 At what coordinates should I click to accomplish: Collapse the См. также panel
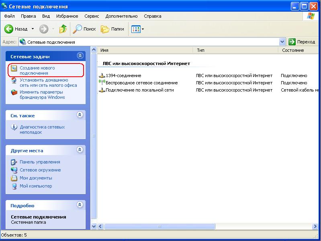pyautogui.click(x=80, y=114)
